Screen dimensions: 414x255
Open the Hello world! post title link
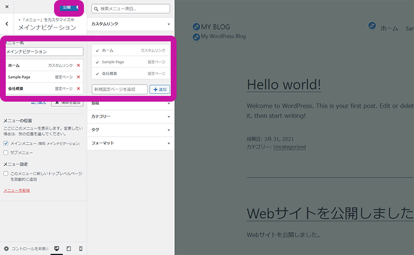pyautogui.click(x=283, y=84)
